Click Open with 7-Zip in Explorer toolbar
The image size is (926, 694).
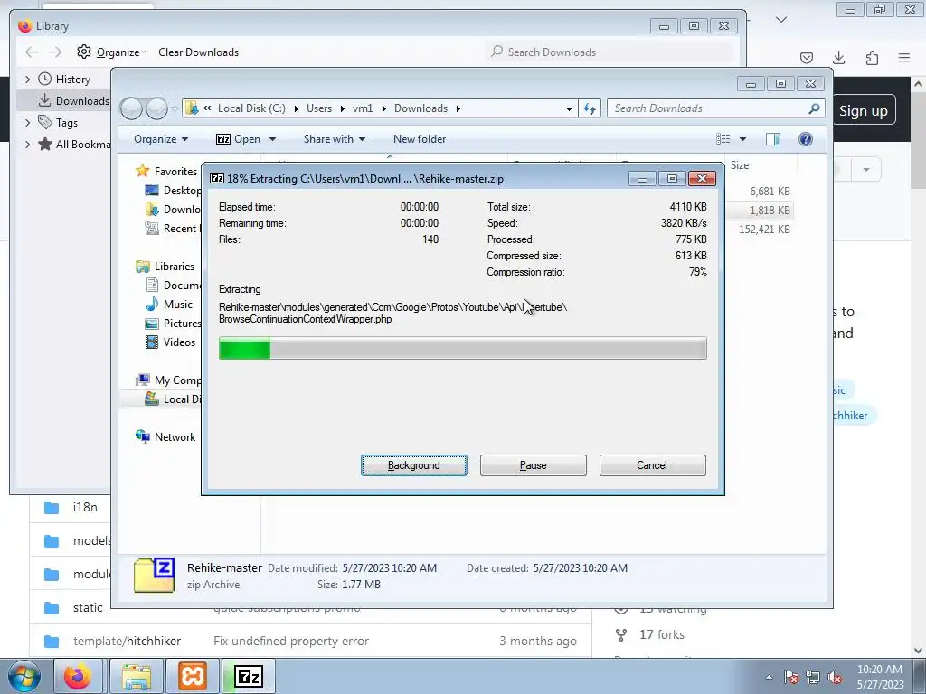pos(239,139)
